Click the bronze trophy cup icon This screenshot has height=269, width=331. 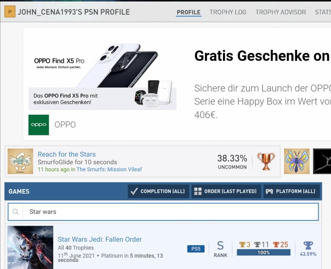(x=266, y=162)
